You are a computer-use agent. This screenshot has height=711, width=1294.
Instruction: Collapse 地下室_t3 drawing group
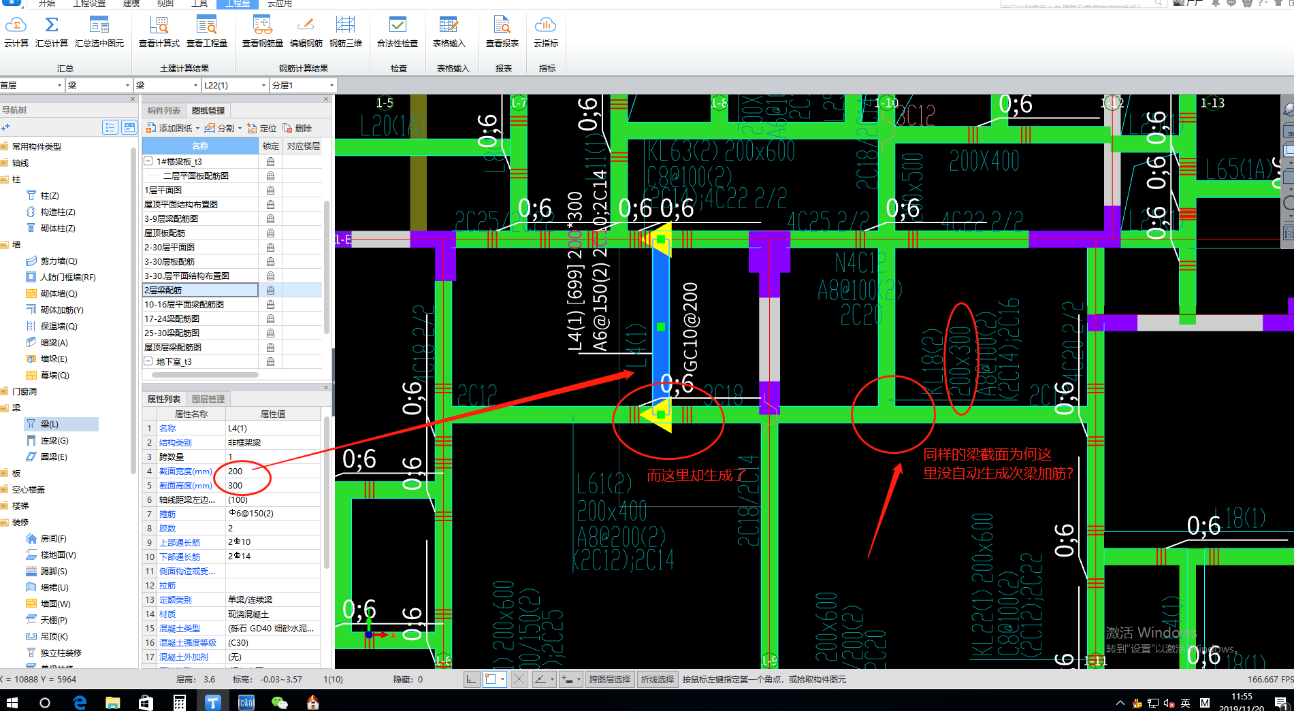[x=148, y=361]
